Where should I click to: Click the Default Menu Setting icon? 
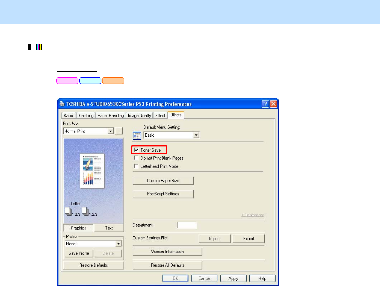(137, 136)
